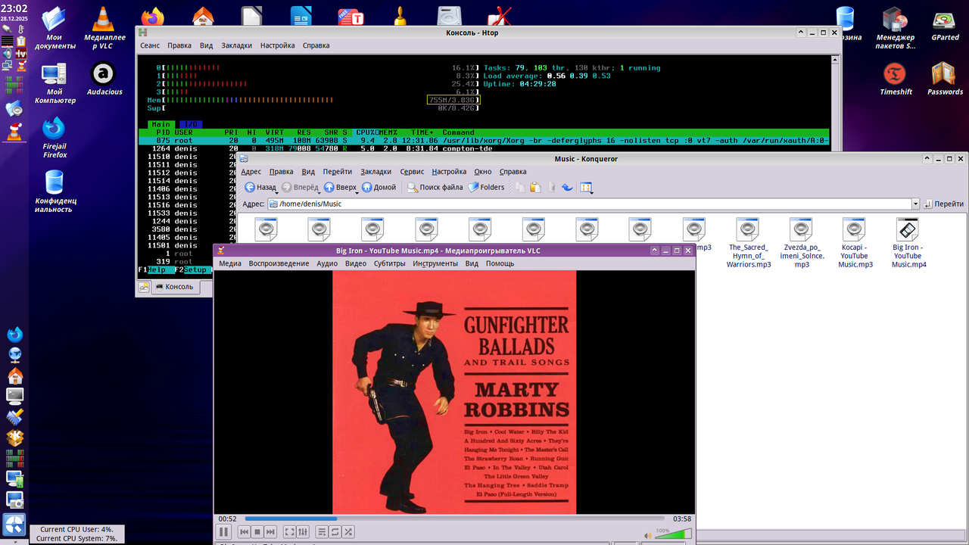Image resolution: width=969 pixels, height=545 pixels.
Task: Open Мой Компьютер desktop icon
Action: click(x=54, y=83)
